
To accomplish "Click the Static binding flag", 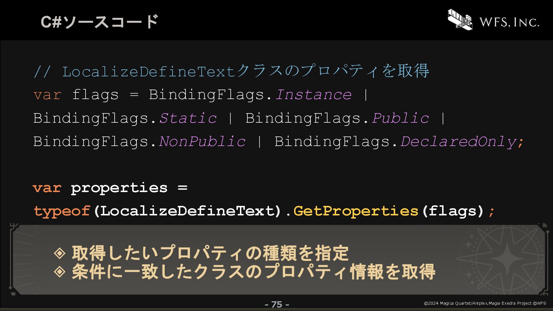I will pos(188,118).
